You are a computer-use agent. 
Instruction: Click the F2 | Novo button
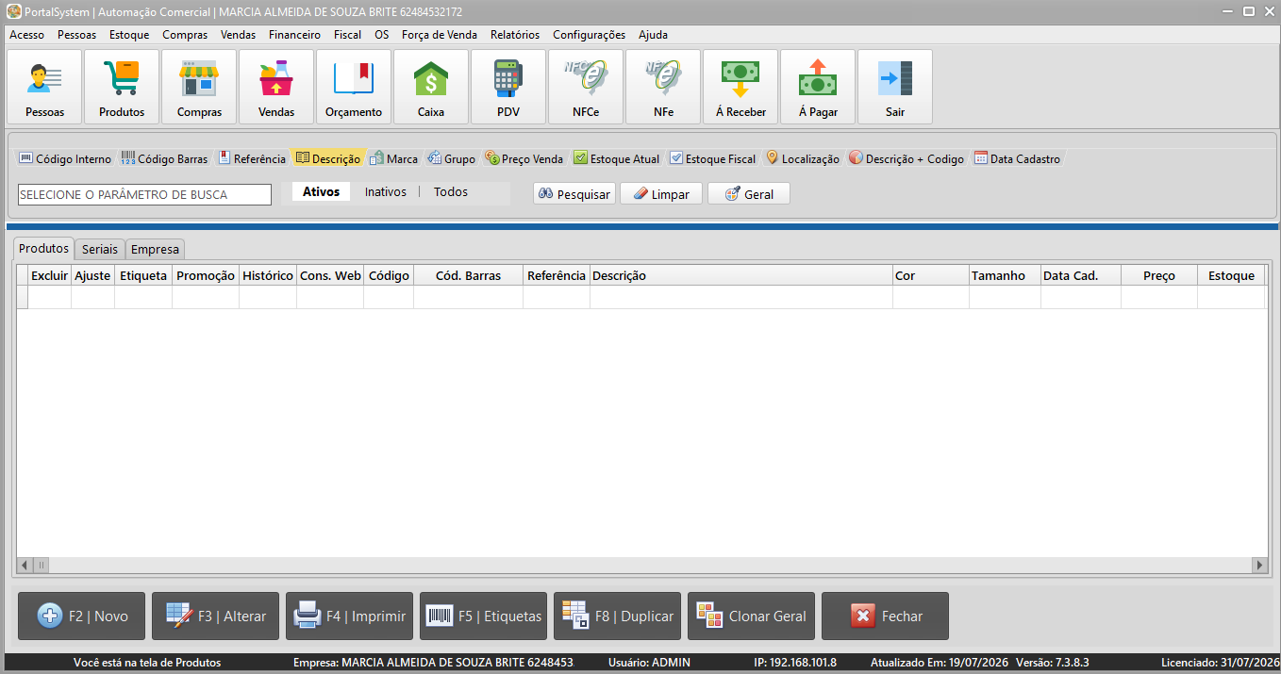click(82, 616)
